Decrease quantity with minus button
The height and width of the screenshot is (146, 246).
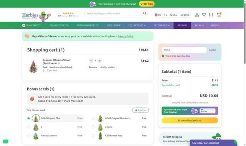pyautogui.click(x=91, y=61)
